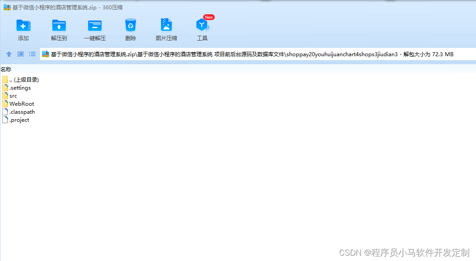The height and width of the screenshot is (261, 476).
Task: Click the zip icon in the address bar
Action: click(x=46, y=54)
